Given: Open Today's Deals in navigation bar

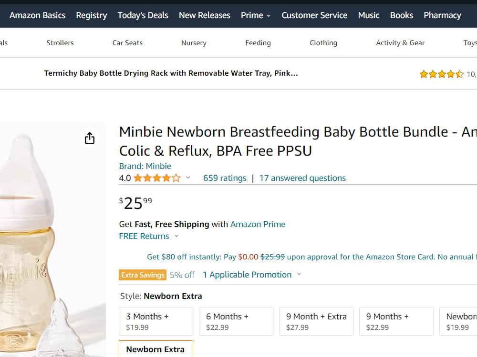Looking at the screenshot, I should tap(143, 15).
